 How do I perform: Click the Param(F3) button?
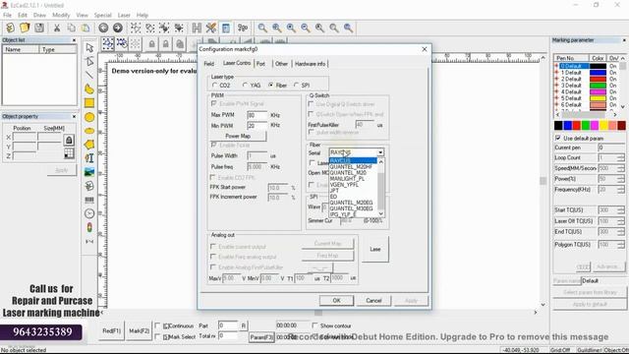261,337
